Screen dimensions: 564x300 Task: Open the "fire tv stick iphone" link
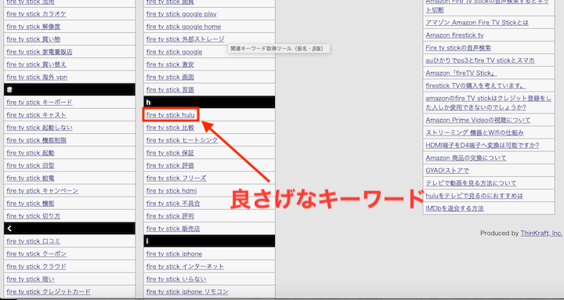(174, 254)
